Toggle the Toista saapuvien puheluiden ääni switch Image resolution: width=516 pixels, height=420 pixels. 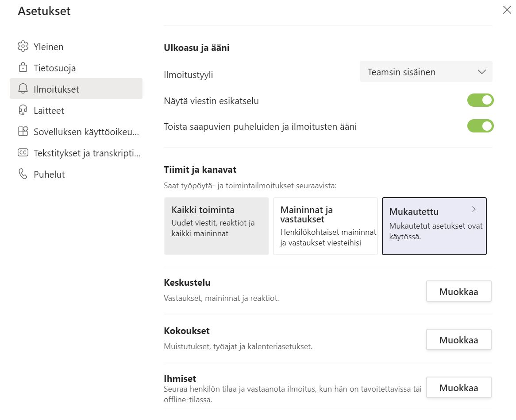(480, 126)
